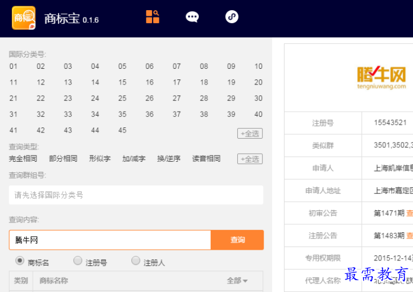
Task: Choose 完全相同 query type
Action: point(23,158)
